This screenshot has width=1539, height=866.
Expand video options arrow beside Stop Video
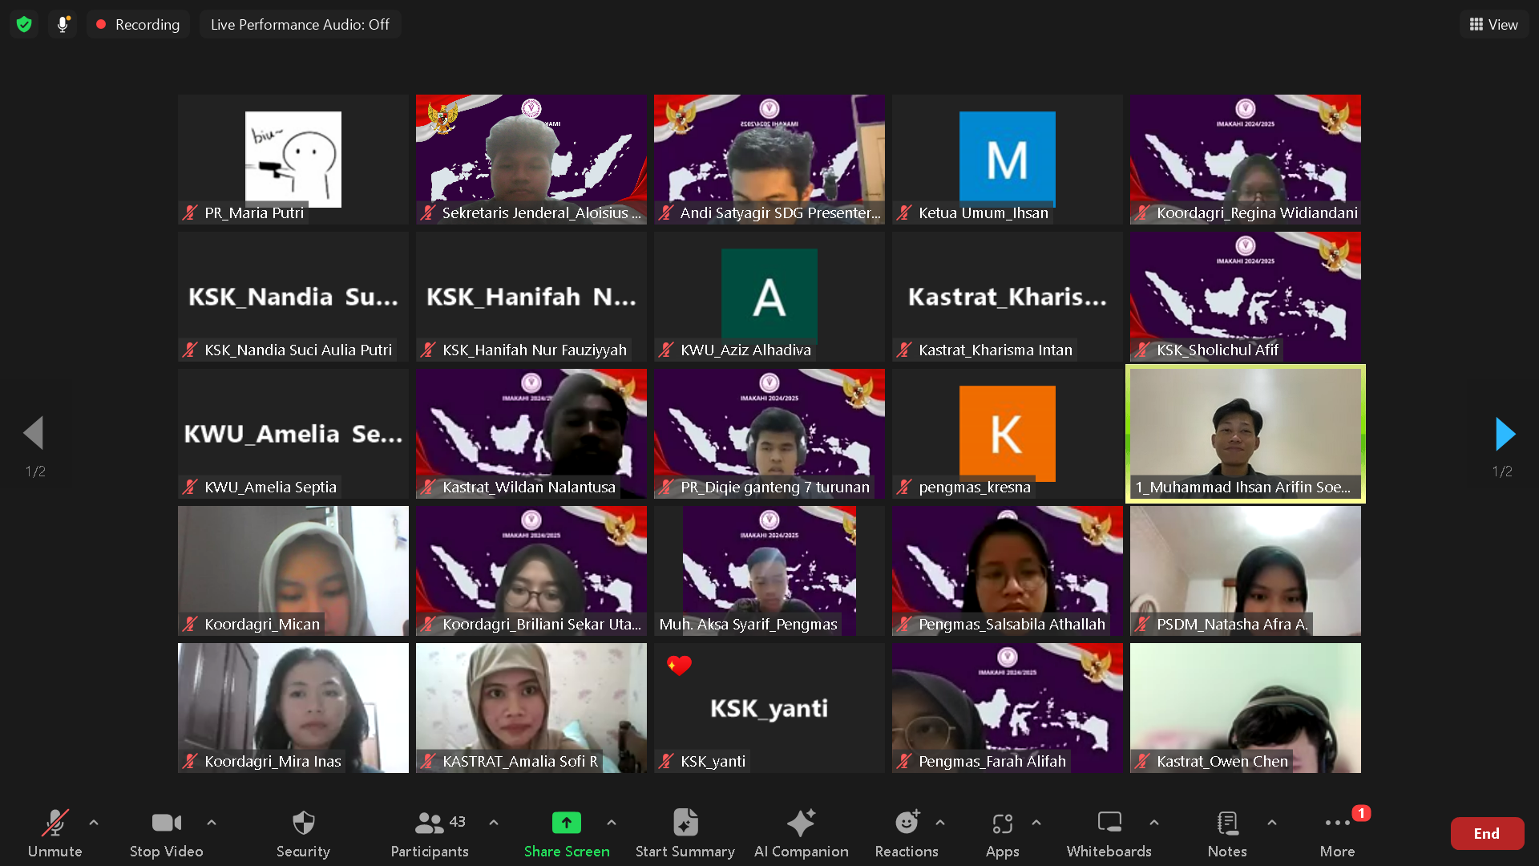tap(212, 823)
